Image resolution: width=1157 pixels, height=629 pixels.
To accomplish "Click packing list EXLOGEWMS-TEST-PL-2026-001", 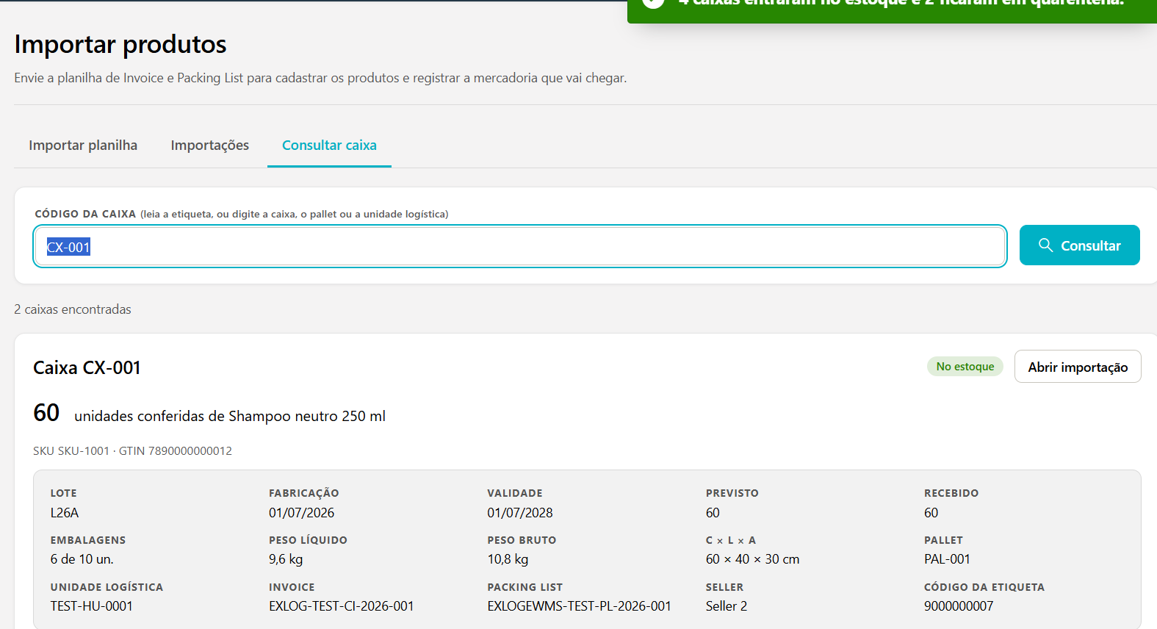I will coord(579,606).
